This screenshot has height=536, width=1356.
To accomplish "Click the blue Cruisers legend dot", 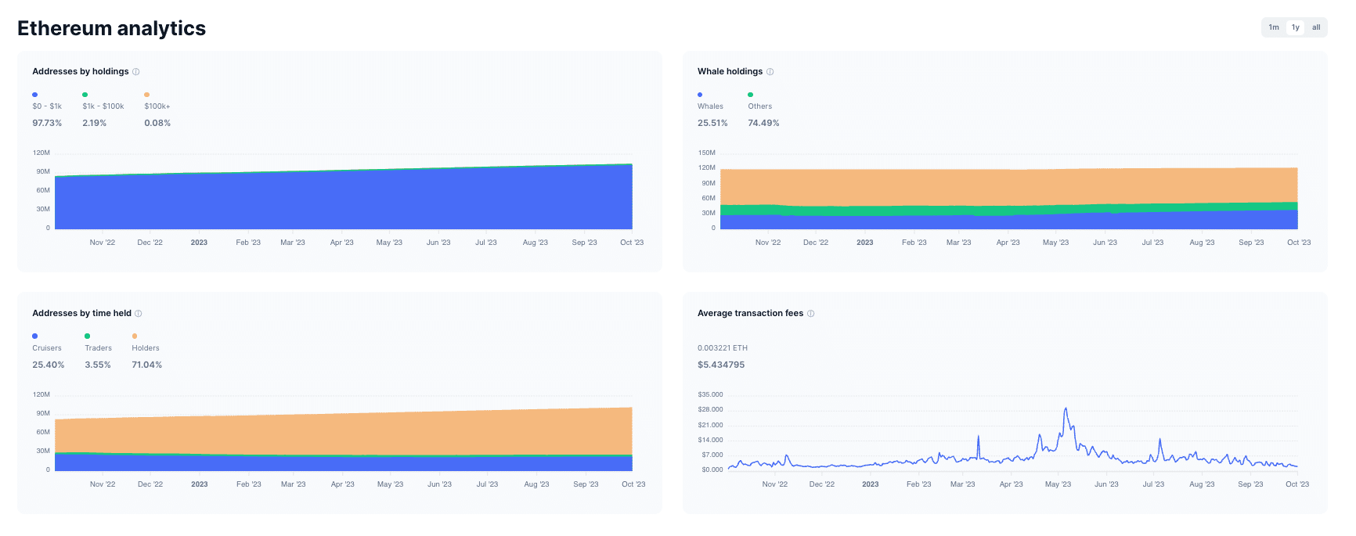I will pos(35,336).
